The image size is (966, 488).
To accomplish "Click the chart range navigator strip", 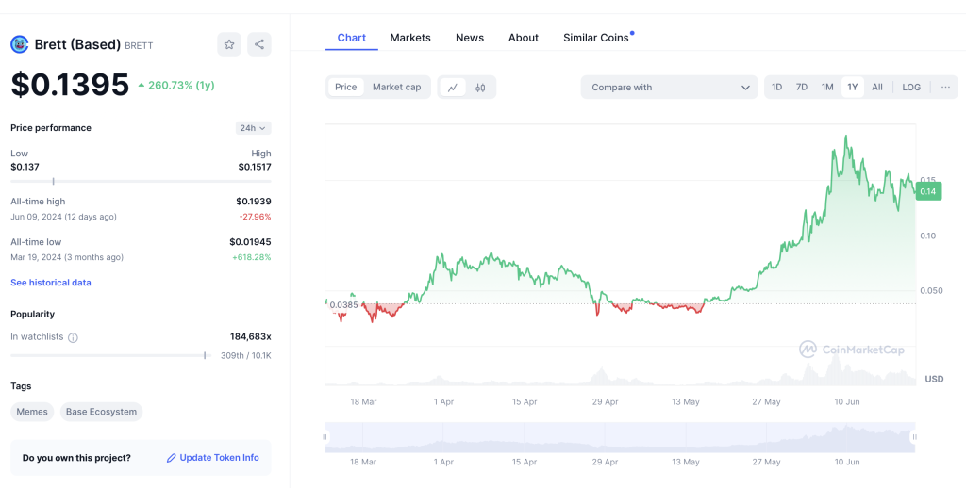I will pos(621,437).
